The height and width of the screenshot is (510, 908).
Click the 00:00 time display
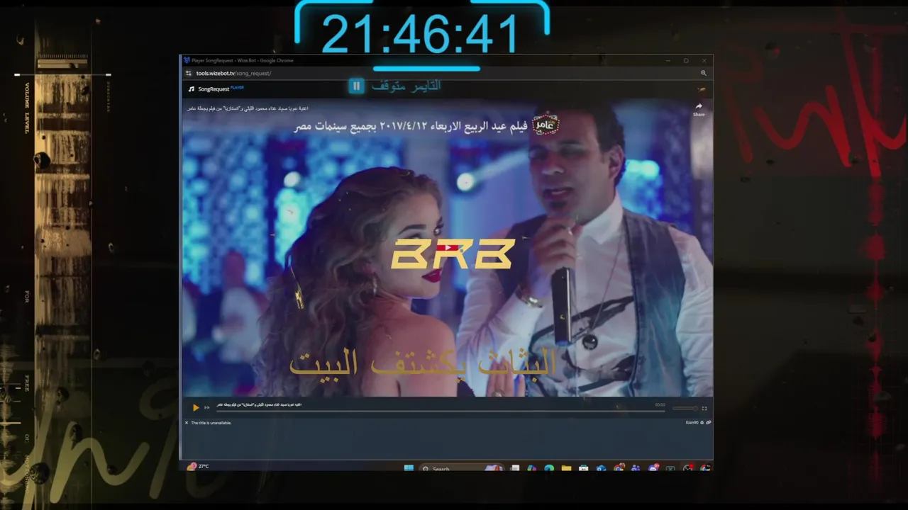660,404
